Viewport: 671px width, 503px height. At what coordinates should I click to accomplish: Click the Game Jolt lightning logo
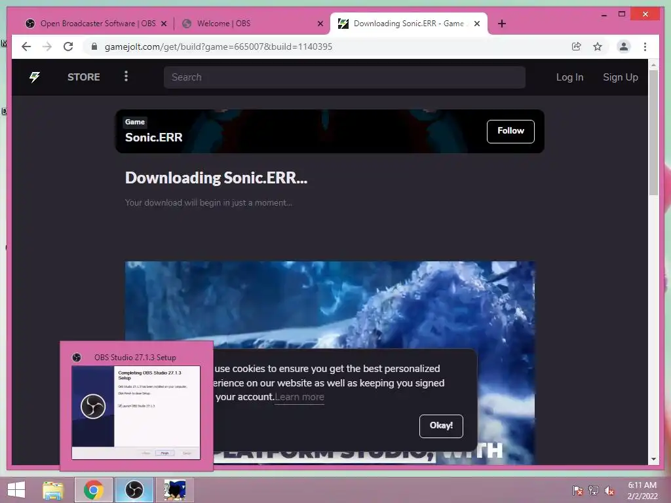pos(35,77)
